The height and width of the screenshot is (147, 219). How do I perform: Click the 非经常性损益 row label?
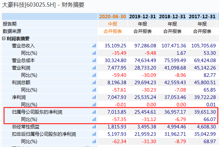pos(26,127)
